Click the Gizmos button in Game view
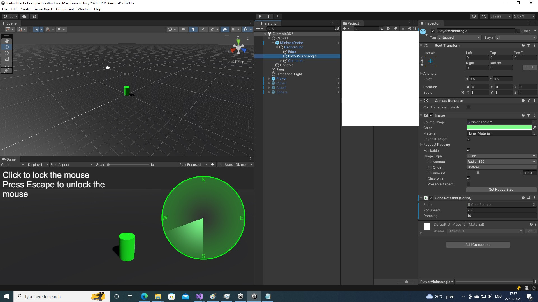The width and height of the screenshot is (538, 302). click(x=242, y=165)
